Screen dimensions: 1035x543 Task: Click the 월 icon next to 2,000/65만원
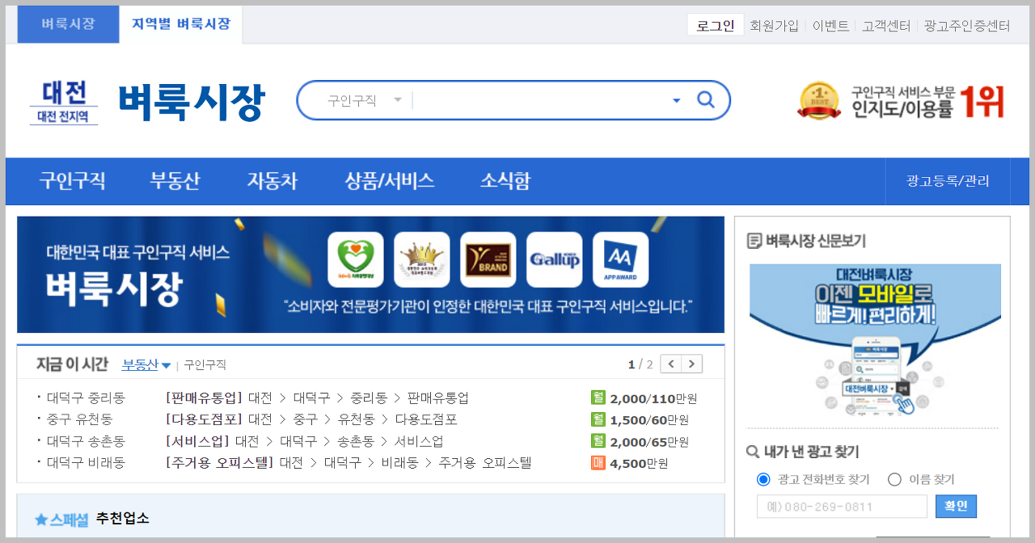[x=598, y=441]
